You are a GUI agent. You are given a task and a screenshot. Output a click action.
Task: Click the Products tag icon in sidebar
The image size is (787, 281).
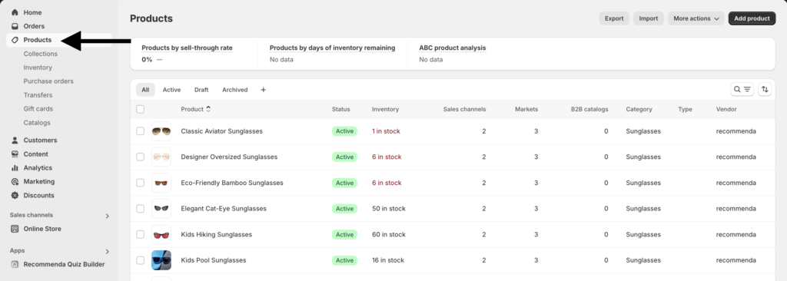15,40
